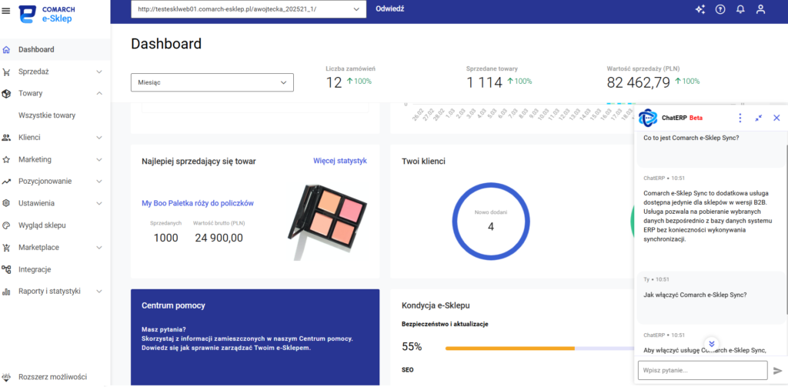Open ChatERP three-dot options menu
The width and height of the screenshot is (788, 387).
coord(740,118)
